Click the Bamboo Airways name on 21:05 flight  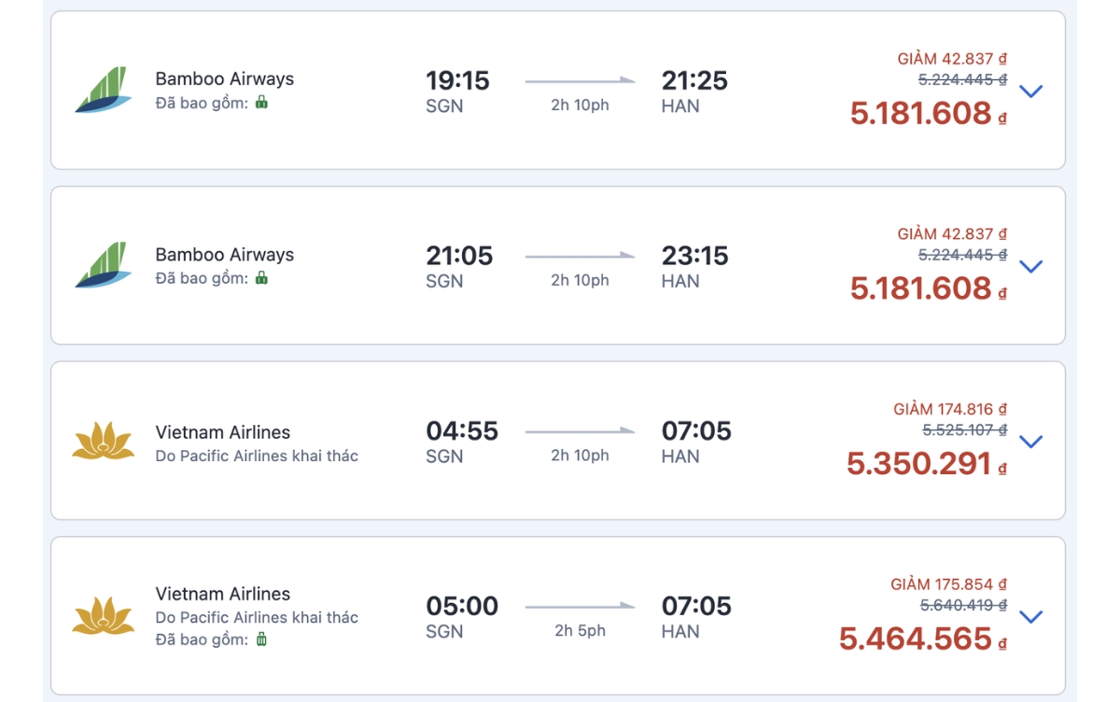coord(225,255)
